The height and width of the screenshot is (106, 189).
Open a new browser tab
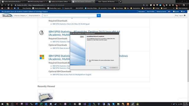tap(120, 2)
